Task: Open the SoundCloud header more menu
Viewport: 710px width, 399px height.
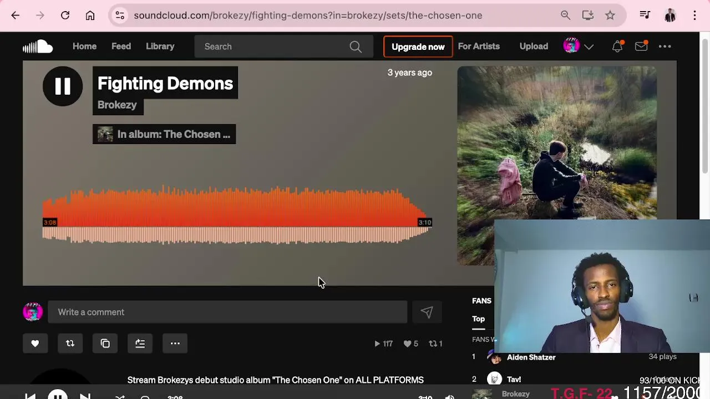Action: 665,47
